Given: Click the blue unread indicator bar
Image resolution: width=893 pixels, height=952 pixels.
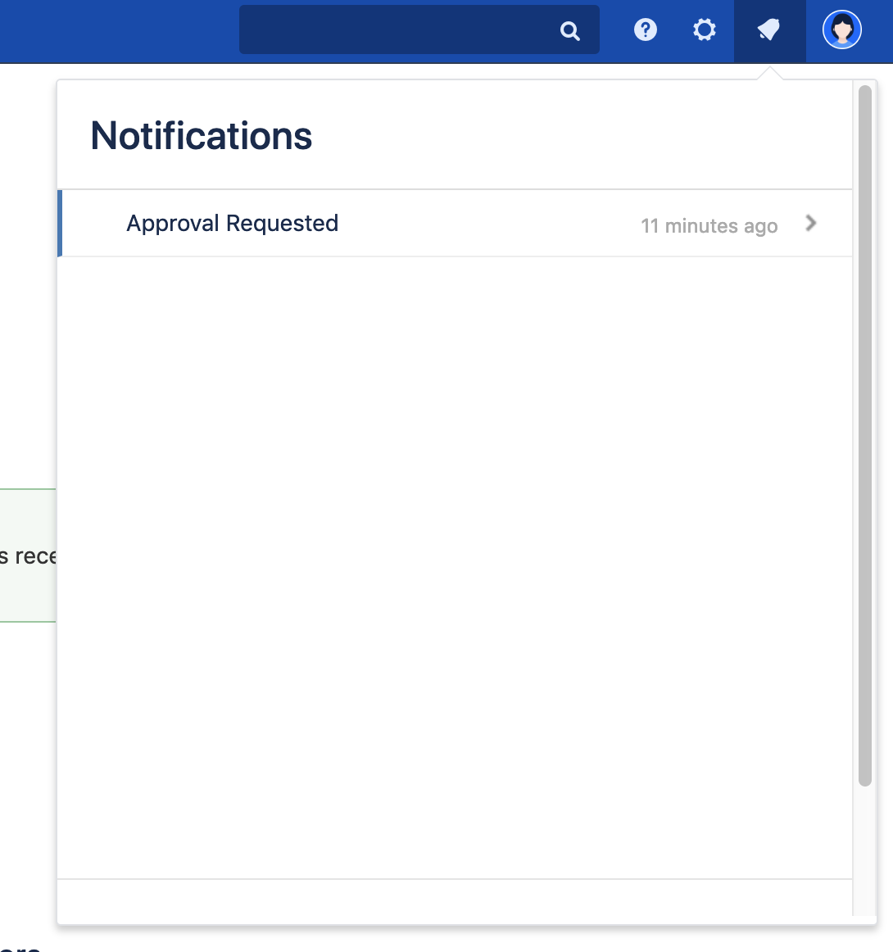Looking at the screenshot, I should pyautogui.click(x=60, y=223).
